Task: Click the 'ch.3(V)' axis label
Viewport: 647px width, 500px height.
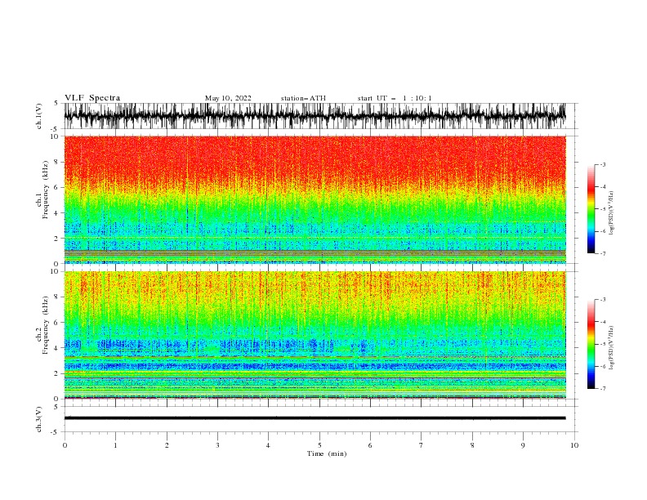Action: [x=39, y=419]
